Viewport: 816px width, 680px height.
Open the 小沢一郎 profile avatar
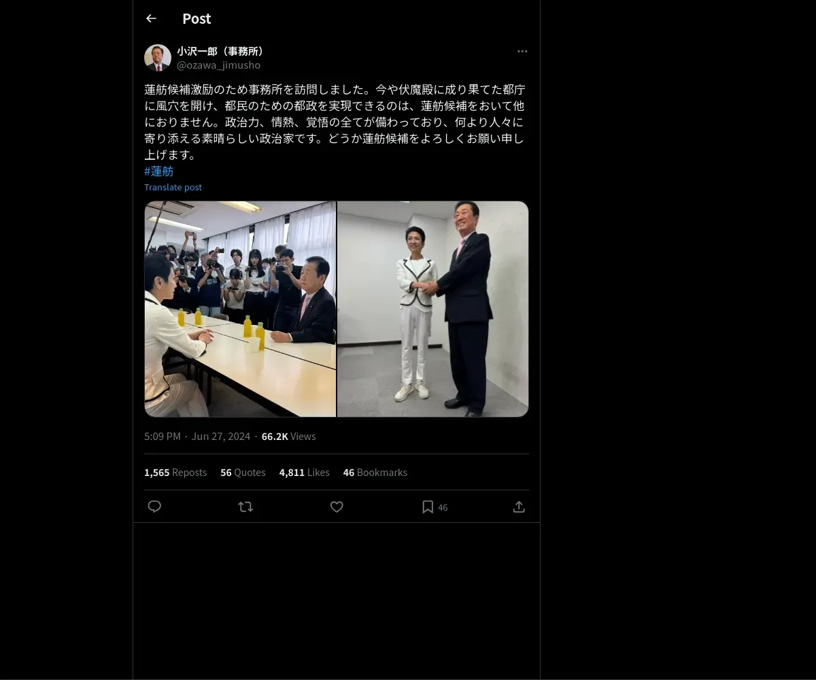point(158,58)
